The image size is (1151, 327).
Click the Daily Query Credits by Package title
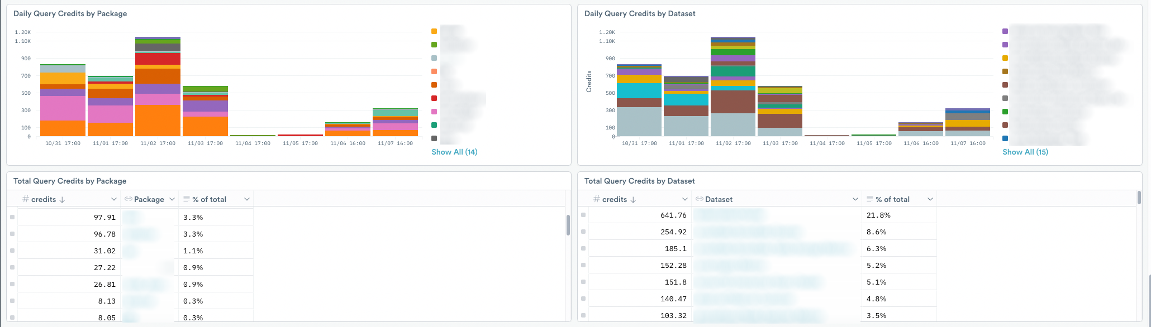(70, 13)
